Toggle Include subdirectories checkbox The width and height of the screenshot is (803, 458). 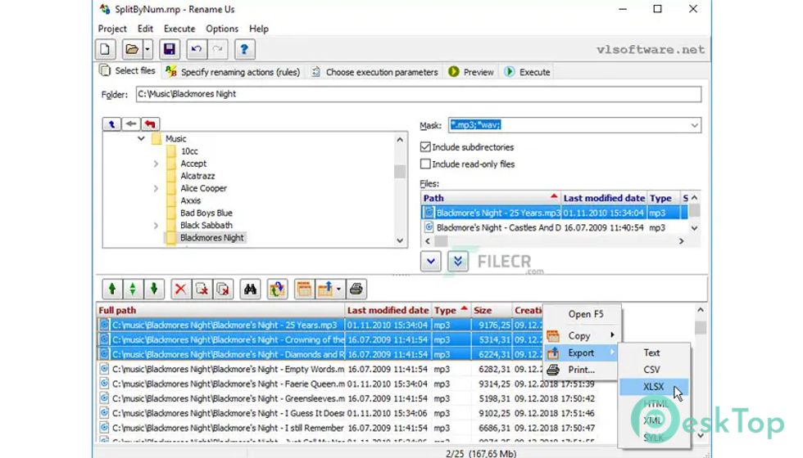pos(425,147)
